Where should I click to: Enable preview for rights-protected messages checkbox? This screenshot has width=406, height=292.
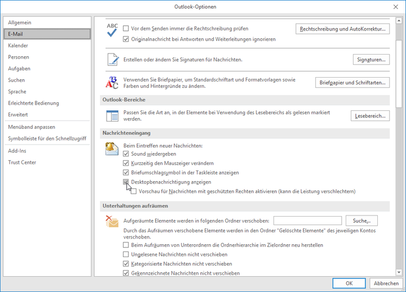(x=134, y=191)
